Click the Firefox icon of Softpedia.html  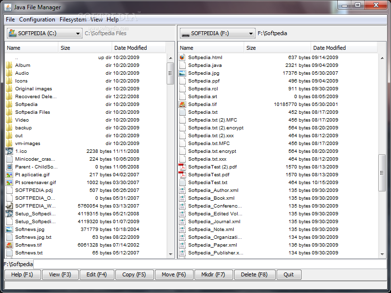coord(182,58)
